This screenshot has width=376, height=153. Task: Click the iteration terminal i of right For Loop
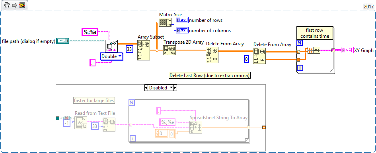(300, 68)
